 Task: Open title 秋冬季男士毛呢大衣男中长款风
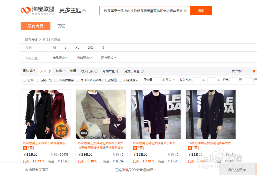pyautogui.click(x=155, y=143)
